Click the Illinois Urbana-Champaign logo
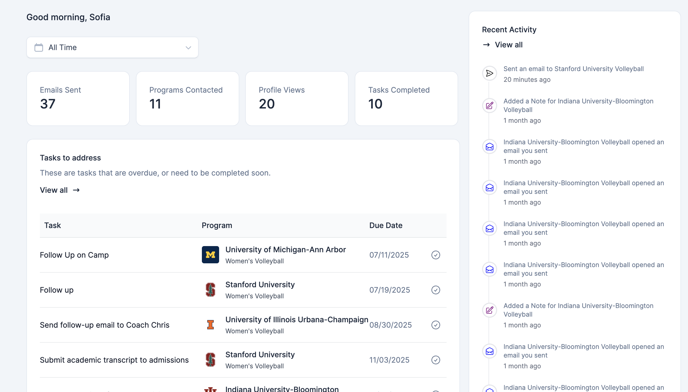The width and height of the screenshot is (688, 392). tap(210, 325)
